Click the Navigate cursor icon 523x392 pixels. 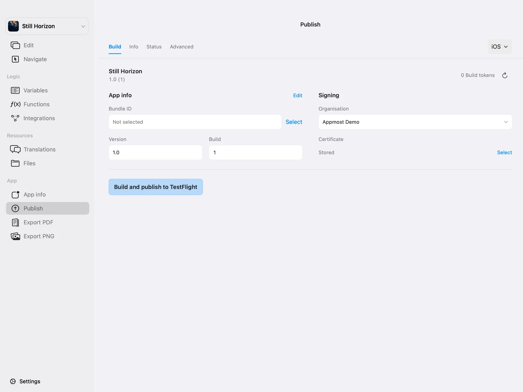coord(15,59)
